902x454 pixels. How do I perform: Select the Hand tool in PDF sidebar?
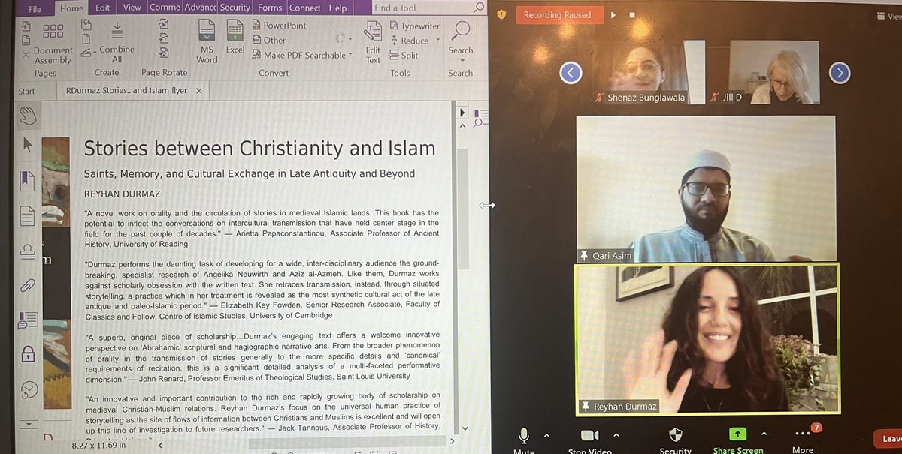coord(29,115)
